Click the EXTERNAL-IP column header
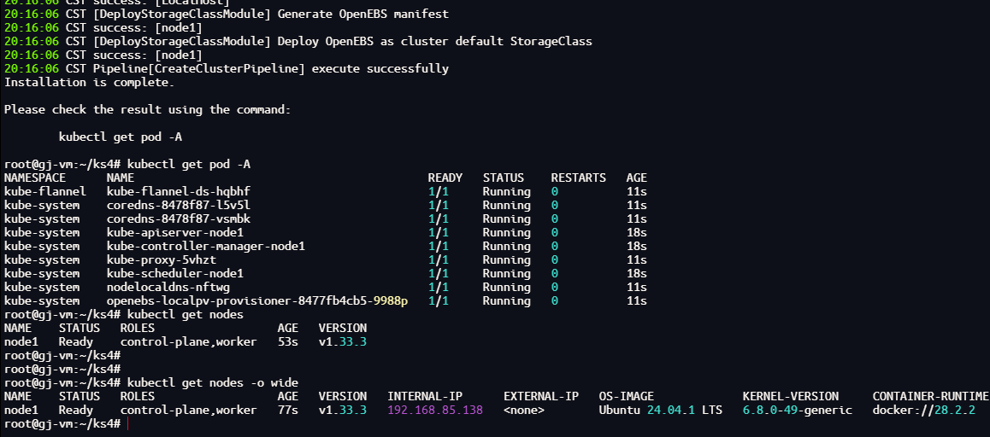The width and height of the screenshot is (990, 437). 541,397
